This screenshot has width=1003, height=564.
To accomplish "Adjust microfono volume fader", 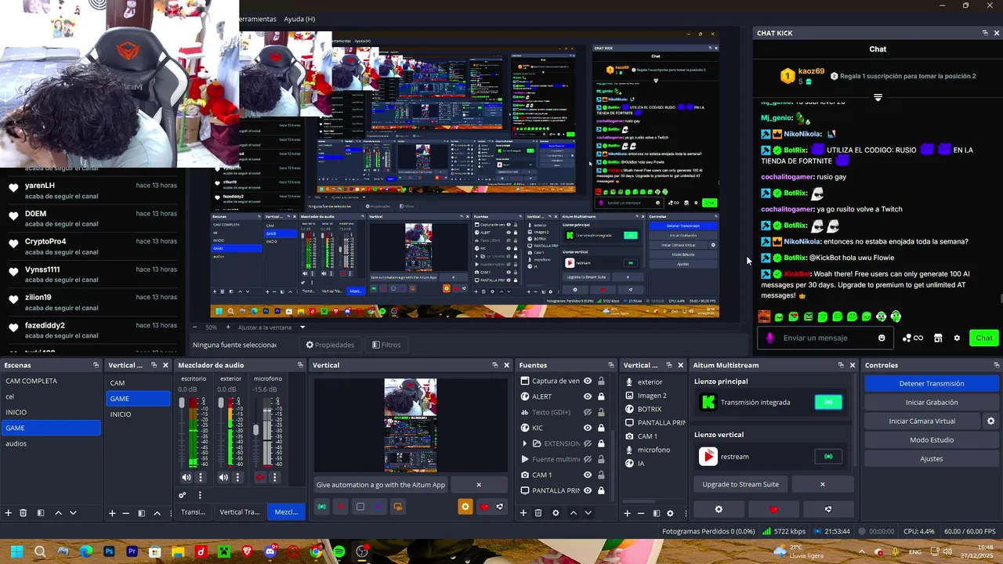I will pyautogui.click(x=255, y=430).
